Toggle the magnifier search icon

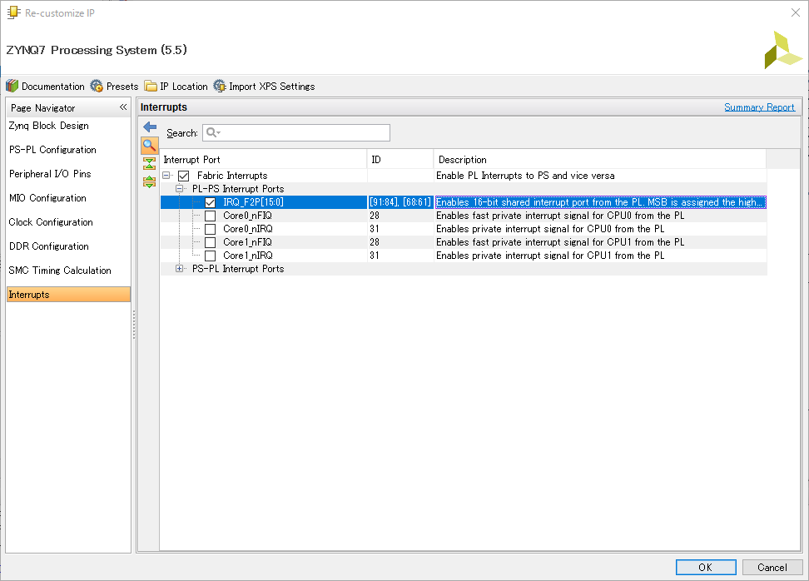pyautogui.click(x=150, y=146)
